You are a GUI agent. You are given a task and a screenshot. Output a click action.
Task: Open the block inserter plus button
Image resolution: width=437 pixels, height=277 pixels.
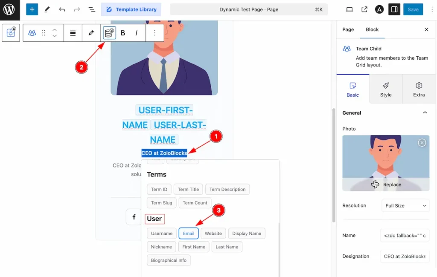point(32,9)
